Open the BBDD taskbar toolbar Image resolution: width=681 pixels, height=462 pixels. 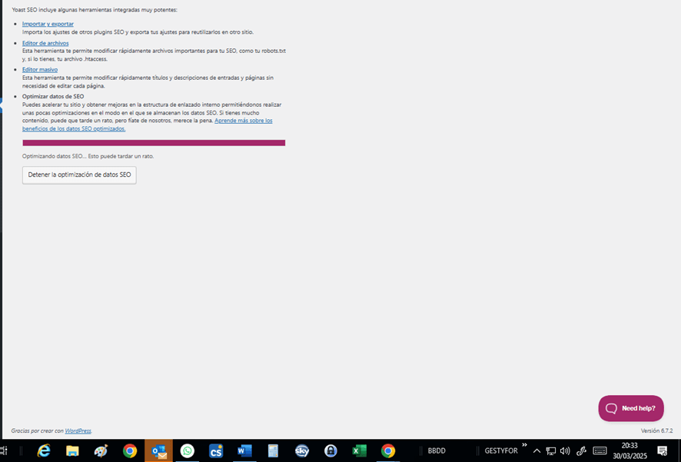click(x=437, y=450)
